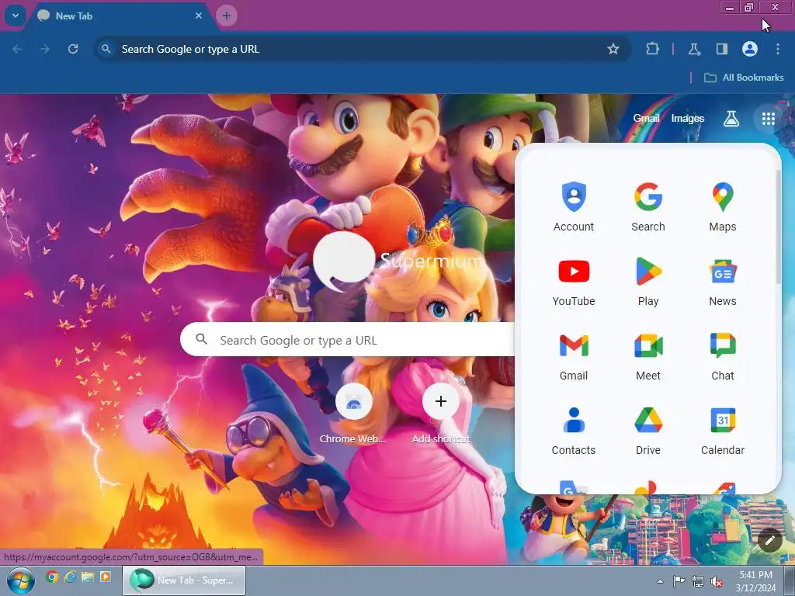The height and width of the screenshot is (596, 795).
Task: Open Google Drive
Action: click(648, 430)
